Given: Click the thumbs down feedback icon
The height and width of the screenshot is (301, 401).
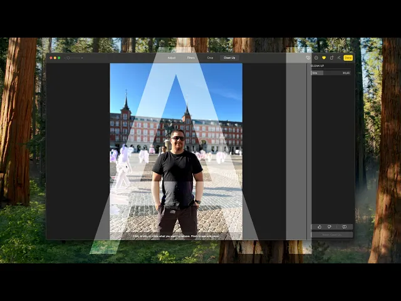Looking at the screenshot, I should 330,227.
